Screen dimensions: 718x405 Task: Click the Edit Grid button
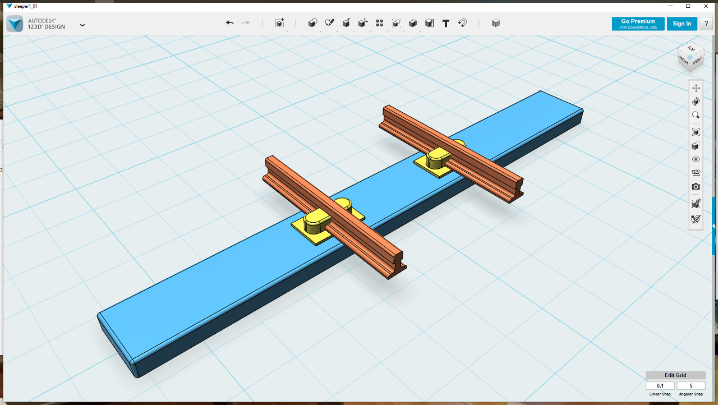point(675,375)
